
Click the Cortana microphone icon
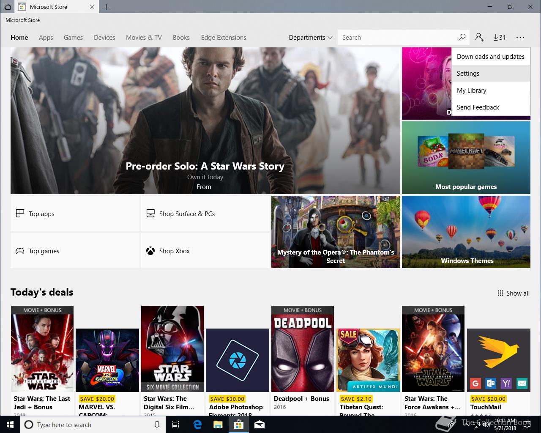[x=157, y=425]
